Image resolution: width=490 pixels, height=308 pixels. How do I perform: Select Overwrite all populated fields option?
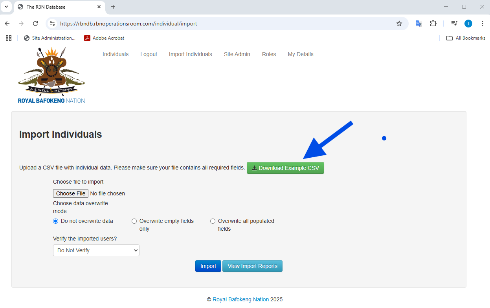point(213,221)
